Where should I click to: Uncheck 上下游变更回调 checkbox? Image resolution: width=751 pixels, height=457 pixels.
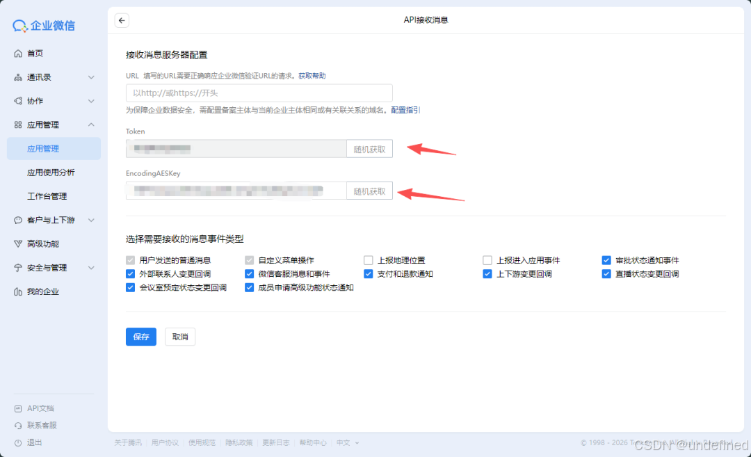487,273
